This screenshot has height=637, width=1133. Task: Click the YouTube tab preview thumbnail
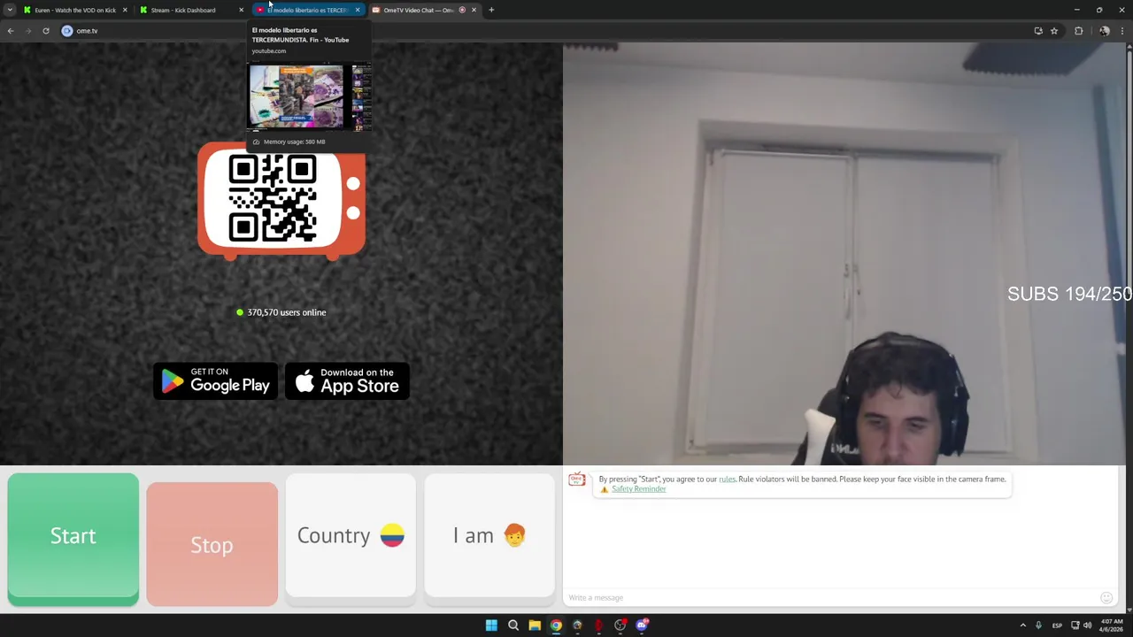309,96
